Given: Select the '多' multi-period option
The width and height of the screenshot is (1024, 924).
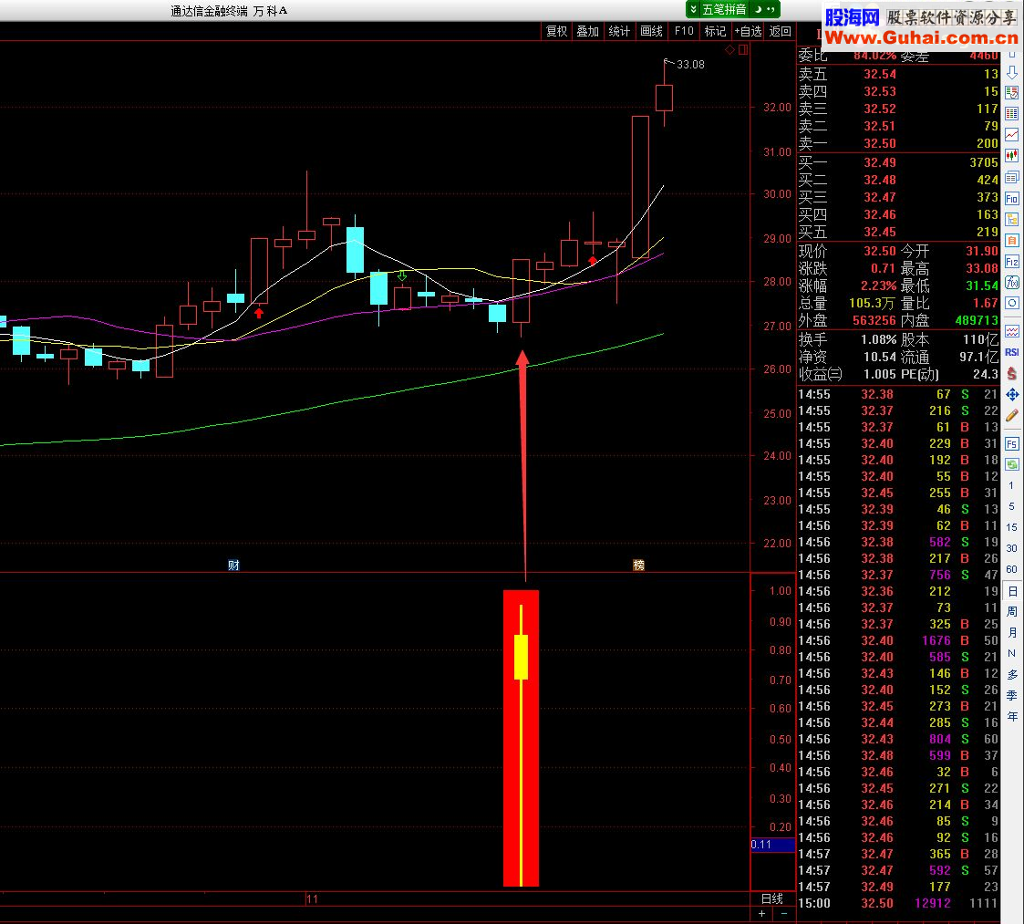Looking at the screenshot, I should point(1011,674).
